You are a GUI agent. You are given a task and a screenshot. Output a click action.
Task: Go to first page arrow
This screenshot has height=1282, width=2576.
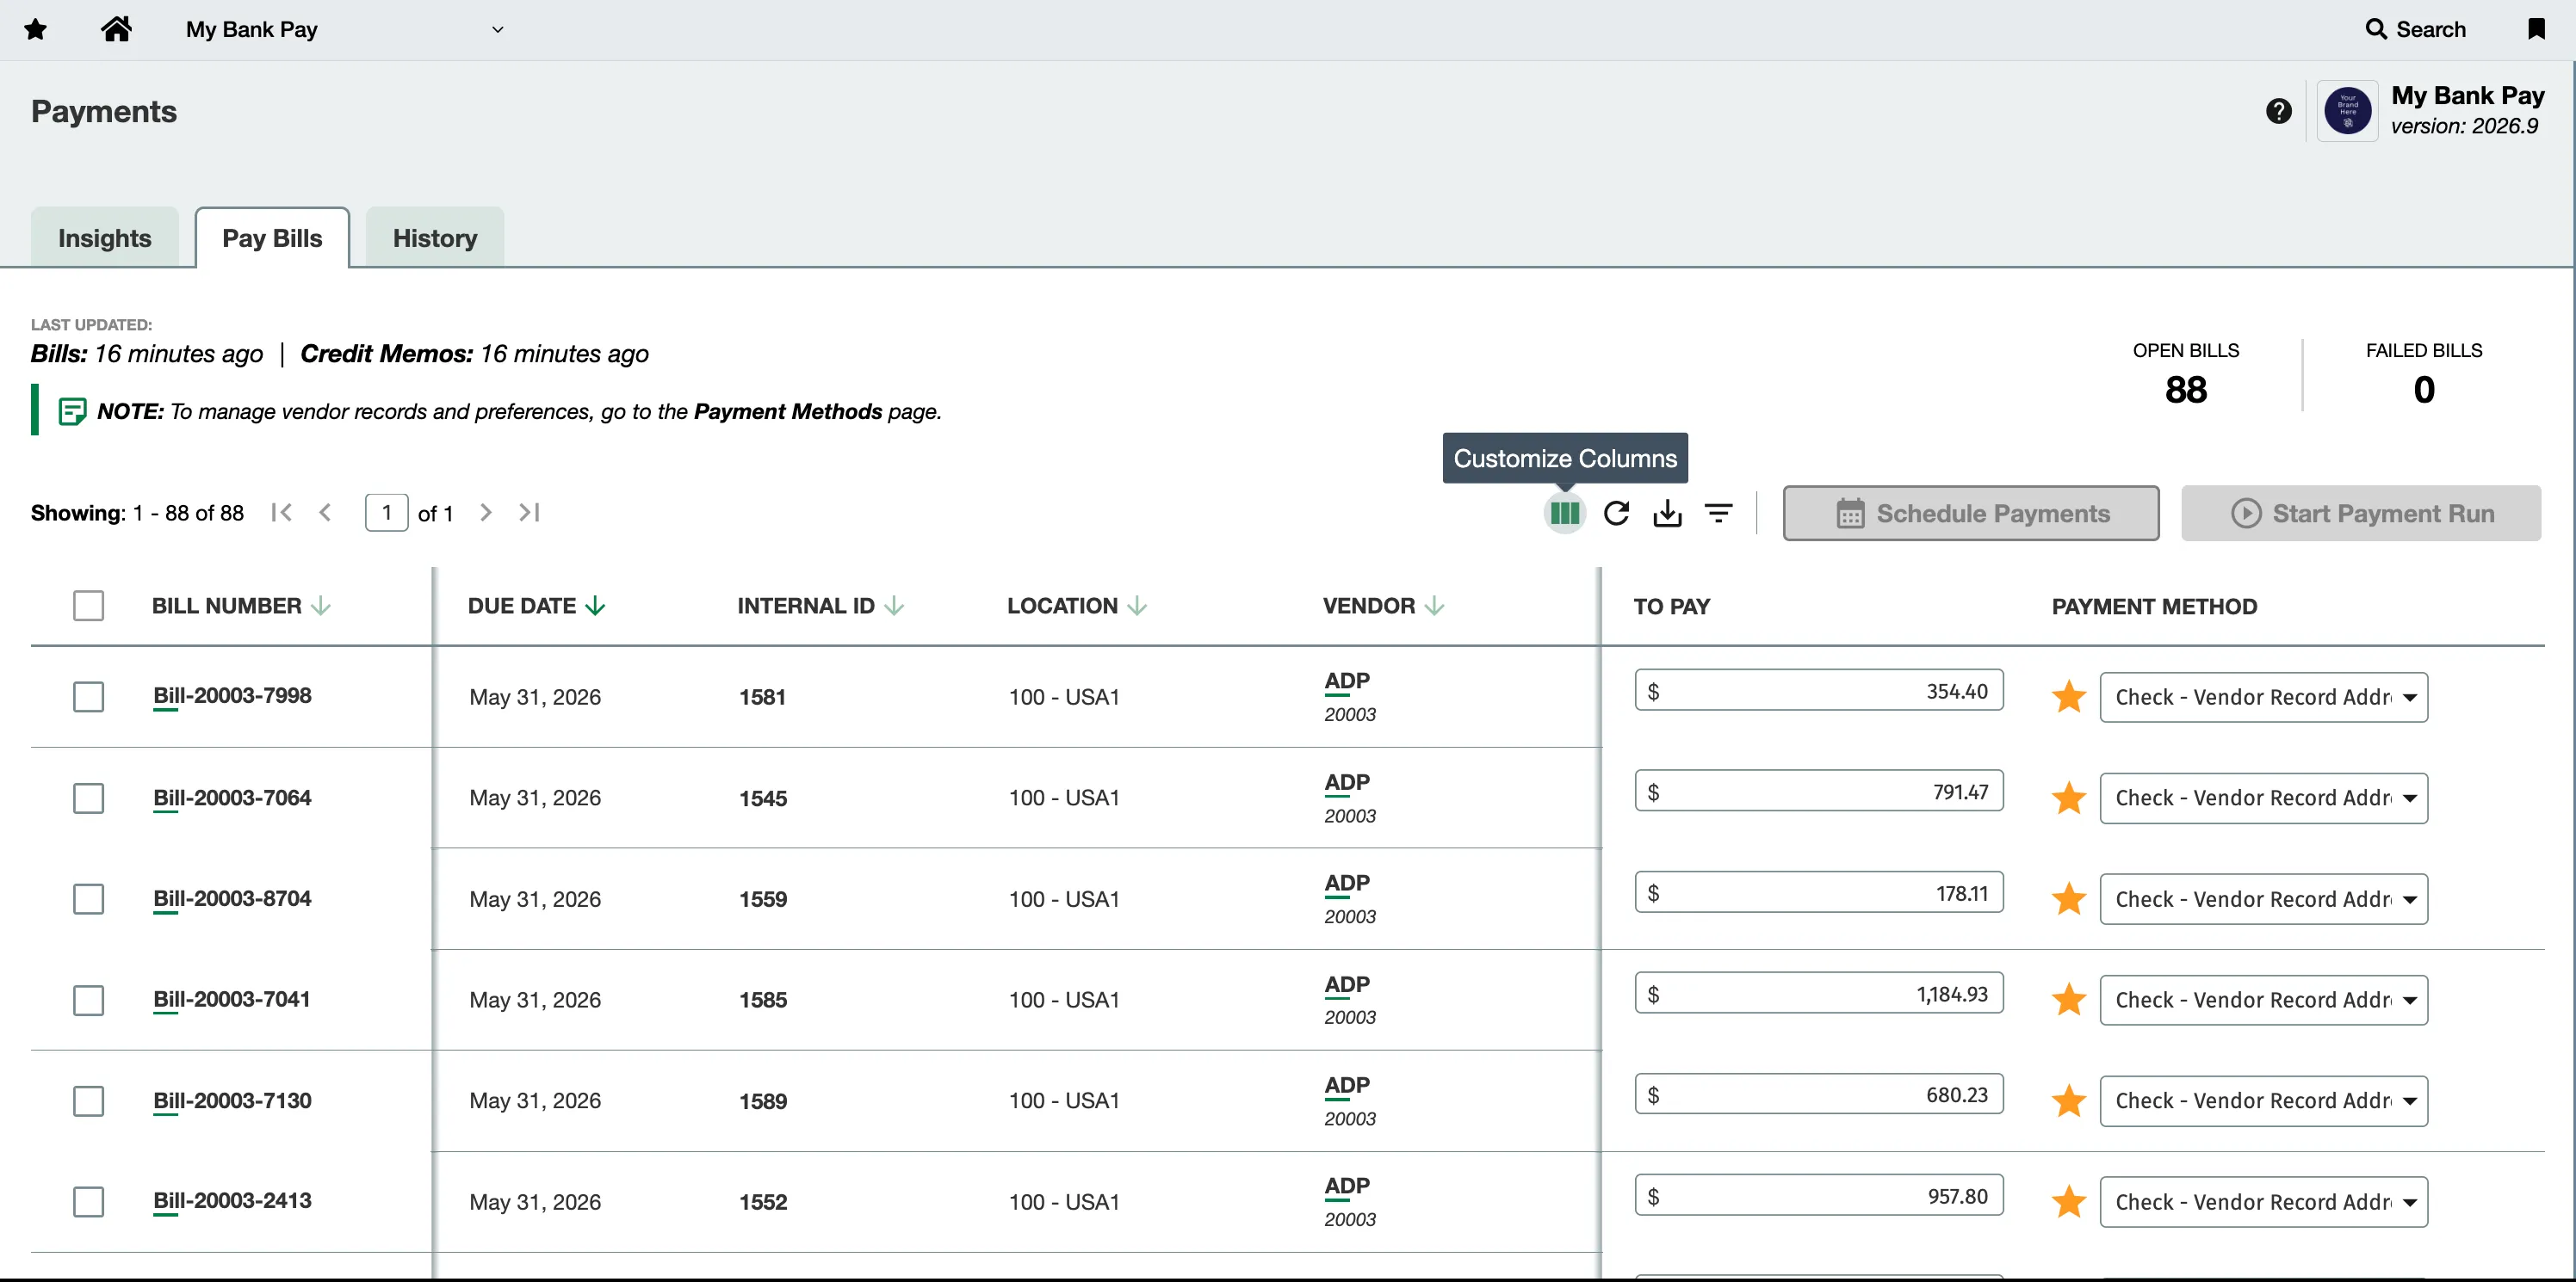coord(282,513)
